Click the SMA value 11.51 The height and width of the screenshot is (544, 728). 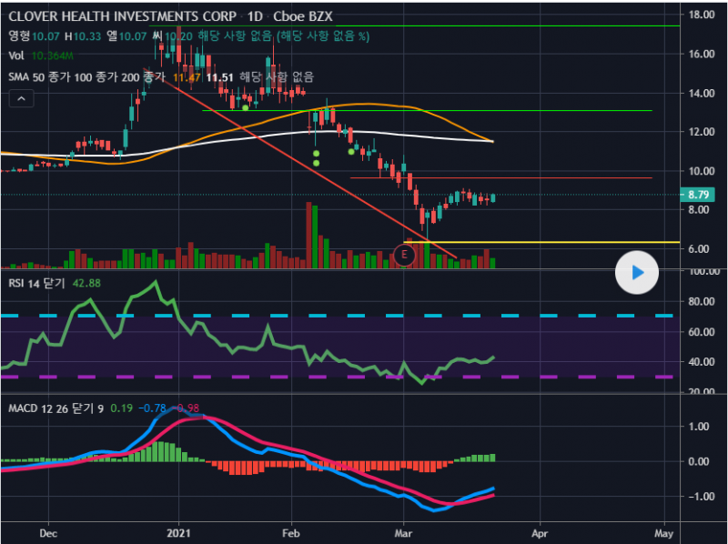(x=219, y=77)
